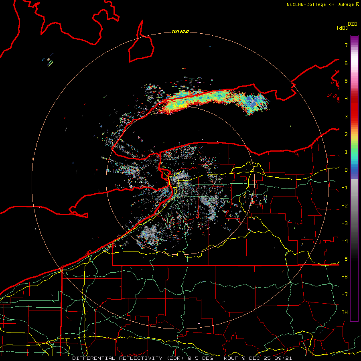Click the legend value 4
This screenshot has height=361, width=361.
[346, 99]
